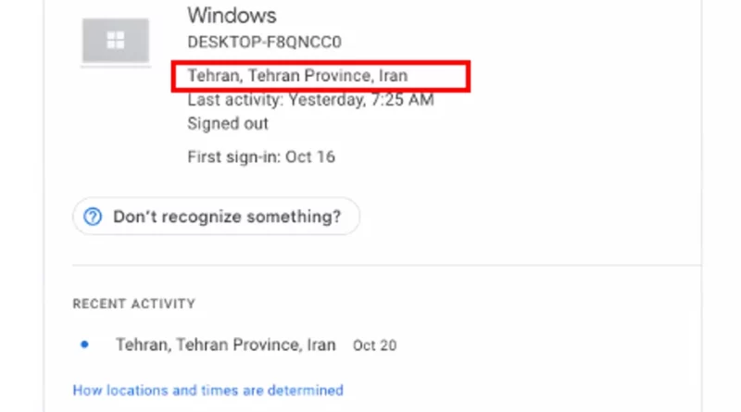Screen dimensions: 741x412
Task: Click the RECENT ACTIVITY section heading
Action: click(133, 304)
